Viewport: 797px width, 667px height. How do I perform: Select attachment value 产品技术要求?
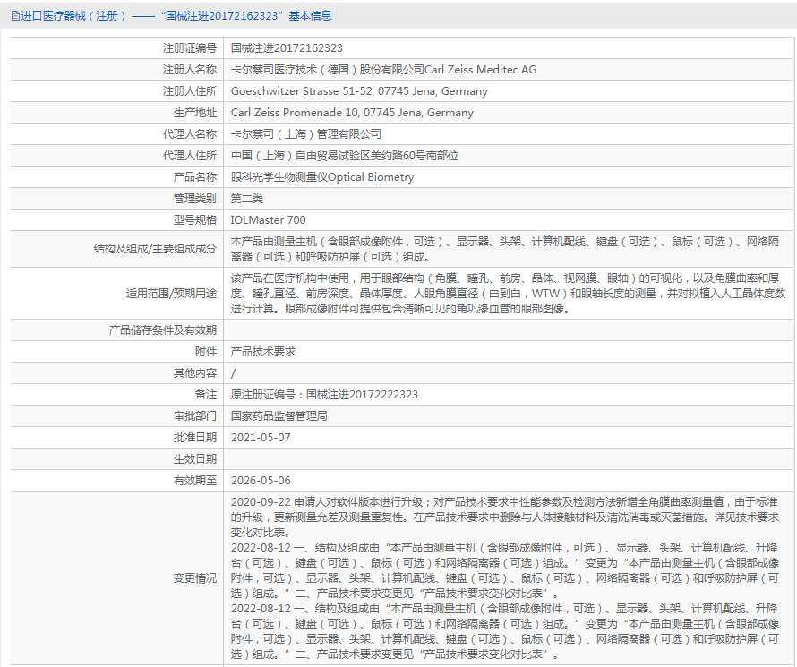pos(262,352)
